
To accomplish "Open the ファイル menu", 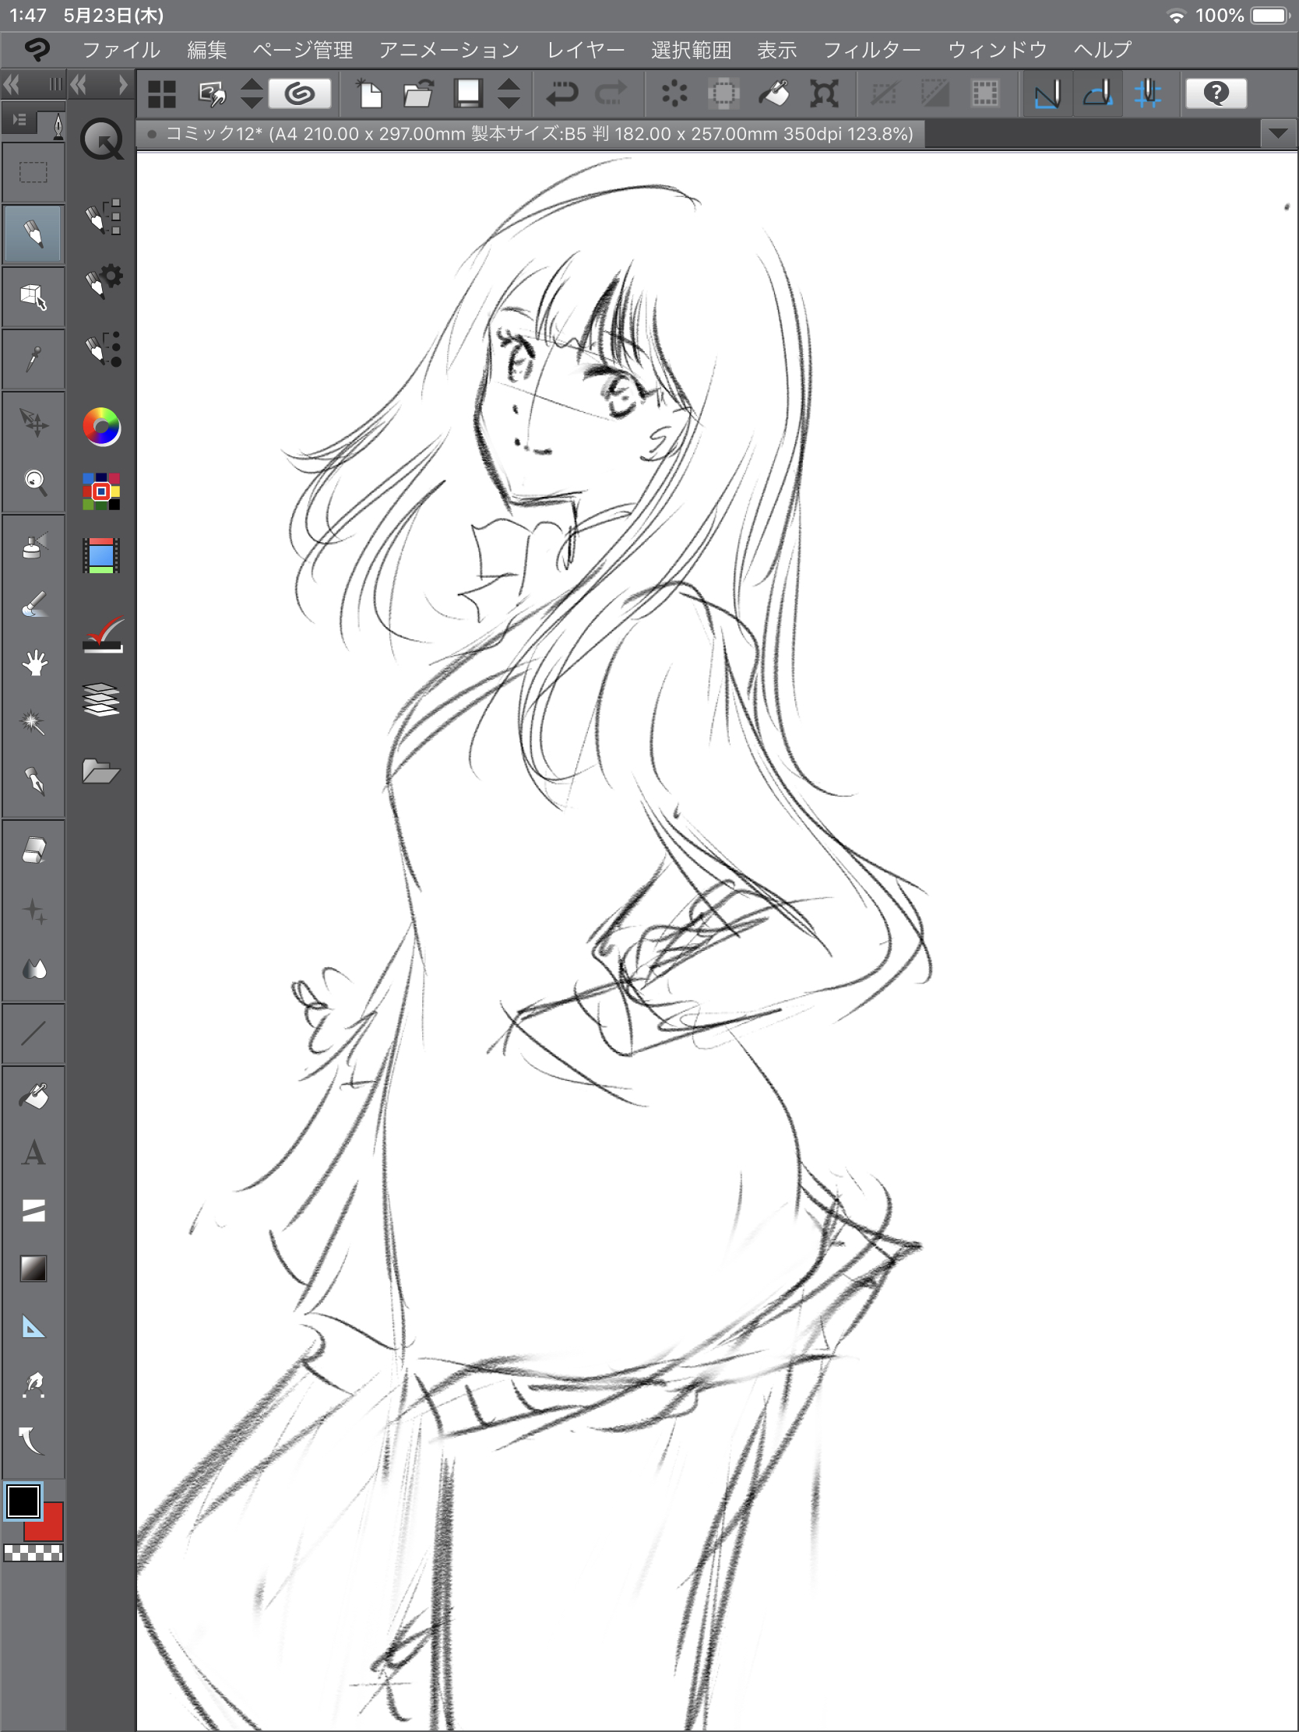I will (x=121, y=50).
